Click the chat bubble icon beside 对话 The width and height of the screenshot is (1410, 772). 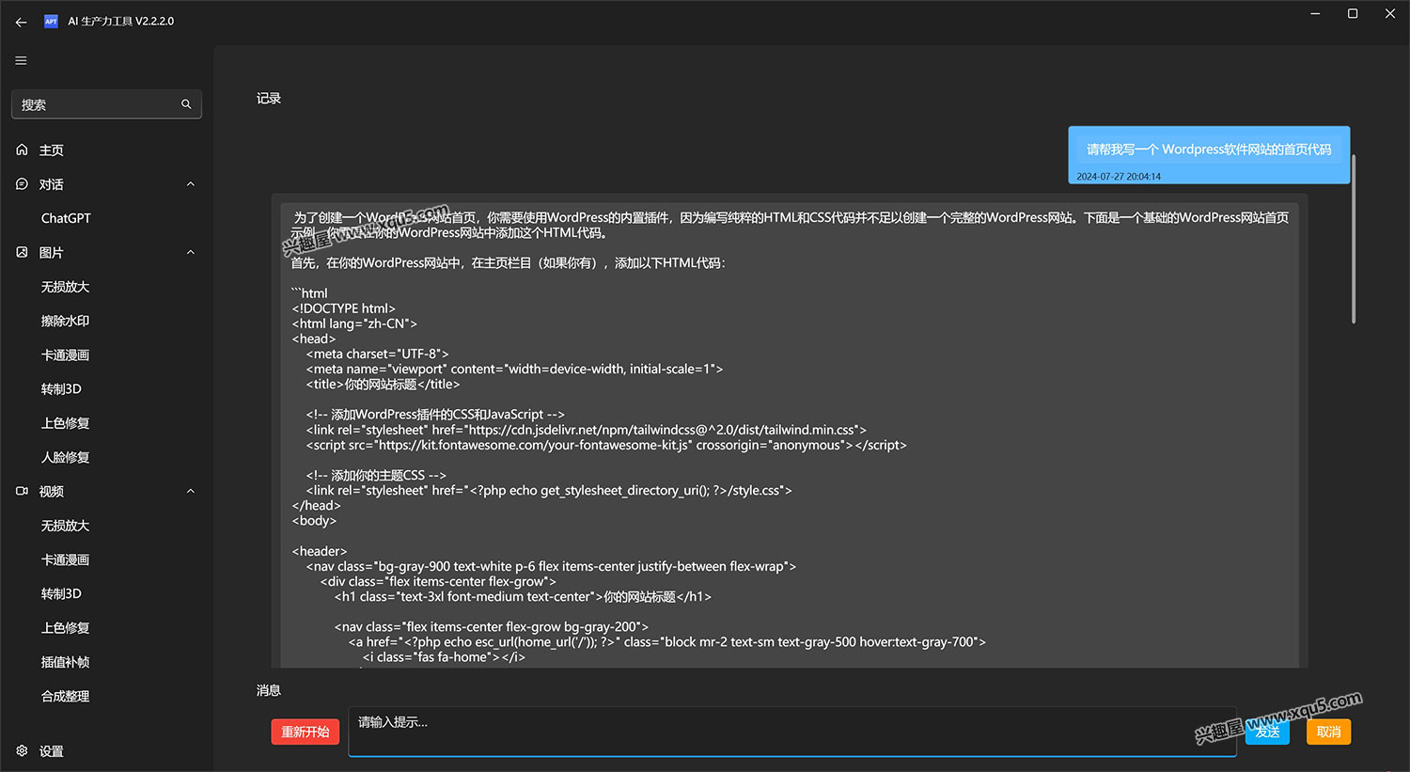[23, 184]
